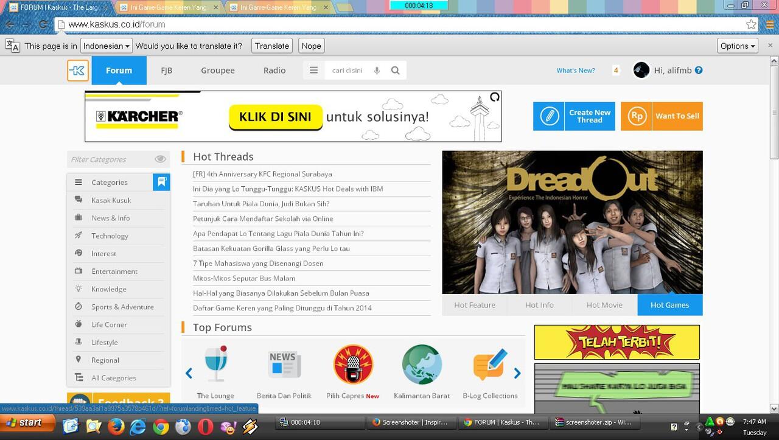
Task: Click the microphone voice search icon
Action: pos(377,71)
